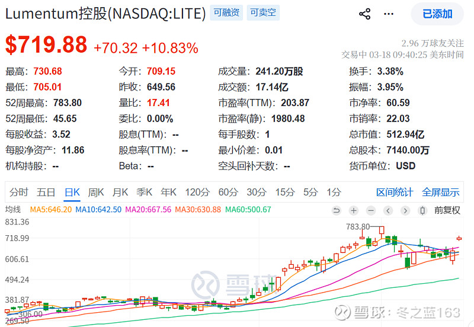Switch to the 120分 chart tab
Viewport: 474px width, 327px height.
click(x=197, y=192)
